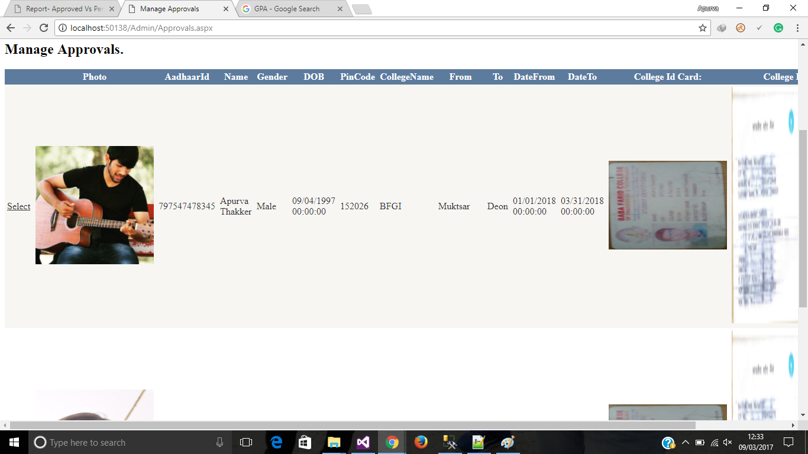Click the Deon cell
Image resolution: width=808 pixels, height=454 pixels.
[x=497, y=206]
